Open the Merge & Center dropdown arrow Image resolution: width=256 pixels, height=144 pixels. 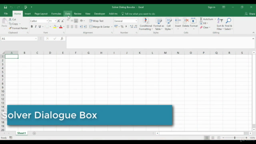[x=112, y=27]
